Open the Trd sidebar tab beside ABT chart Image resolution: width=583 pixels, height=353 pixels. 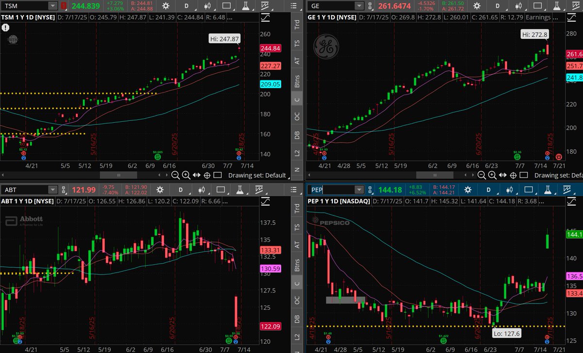(297, 209)
